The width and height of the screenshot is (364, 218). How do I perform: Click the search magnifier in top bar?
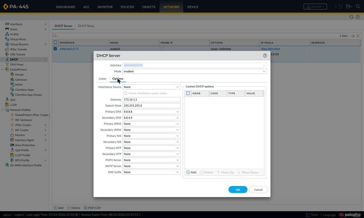coord(358,6)
